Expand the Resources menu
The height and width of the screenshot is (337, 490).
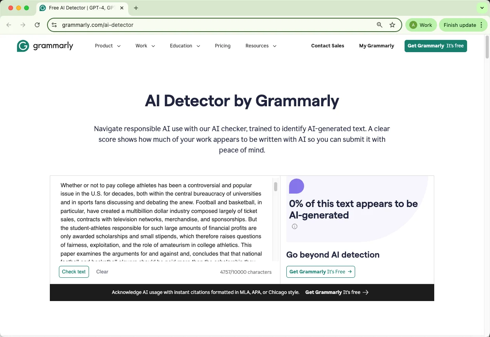(261, 46)
